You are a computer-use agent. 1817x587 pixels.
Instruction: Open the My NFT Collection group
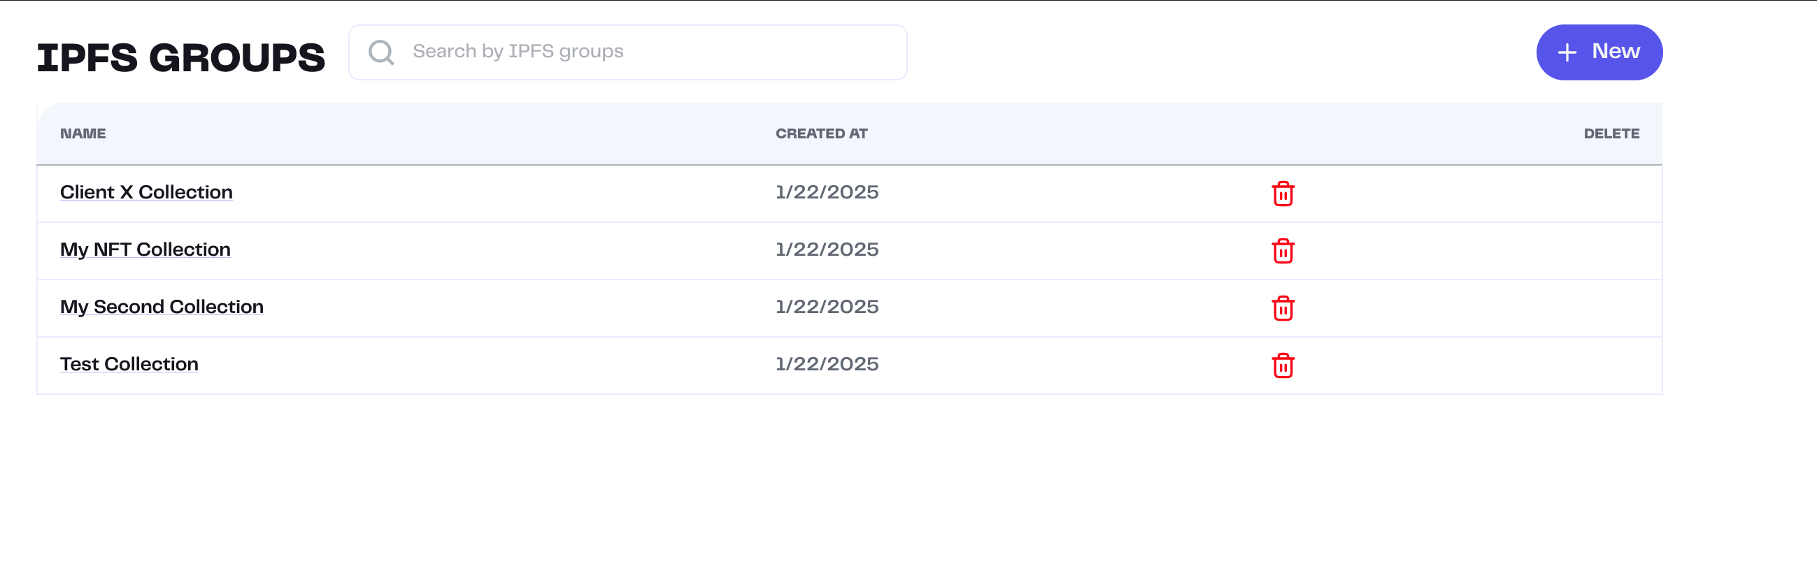145,249
